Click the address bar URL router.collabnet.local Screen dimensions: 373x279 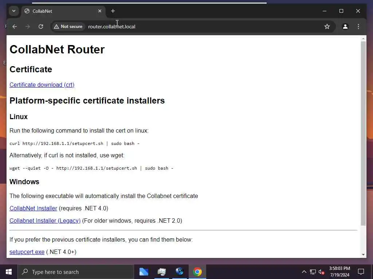click(x=111, y=27)
